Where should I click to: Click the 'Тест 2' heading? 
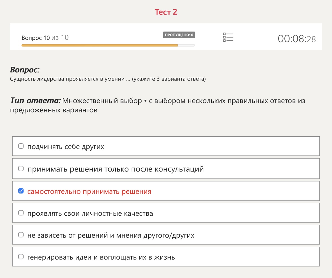[166, 12]
